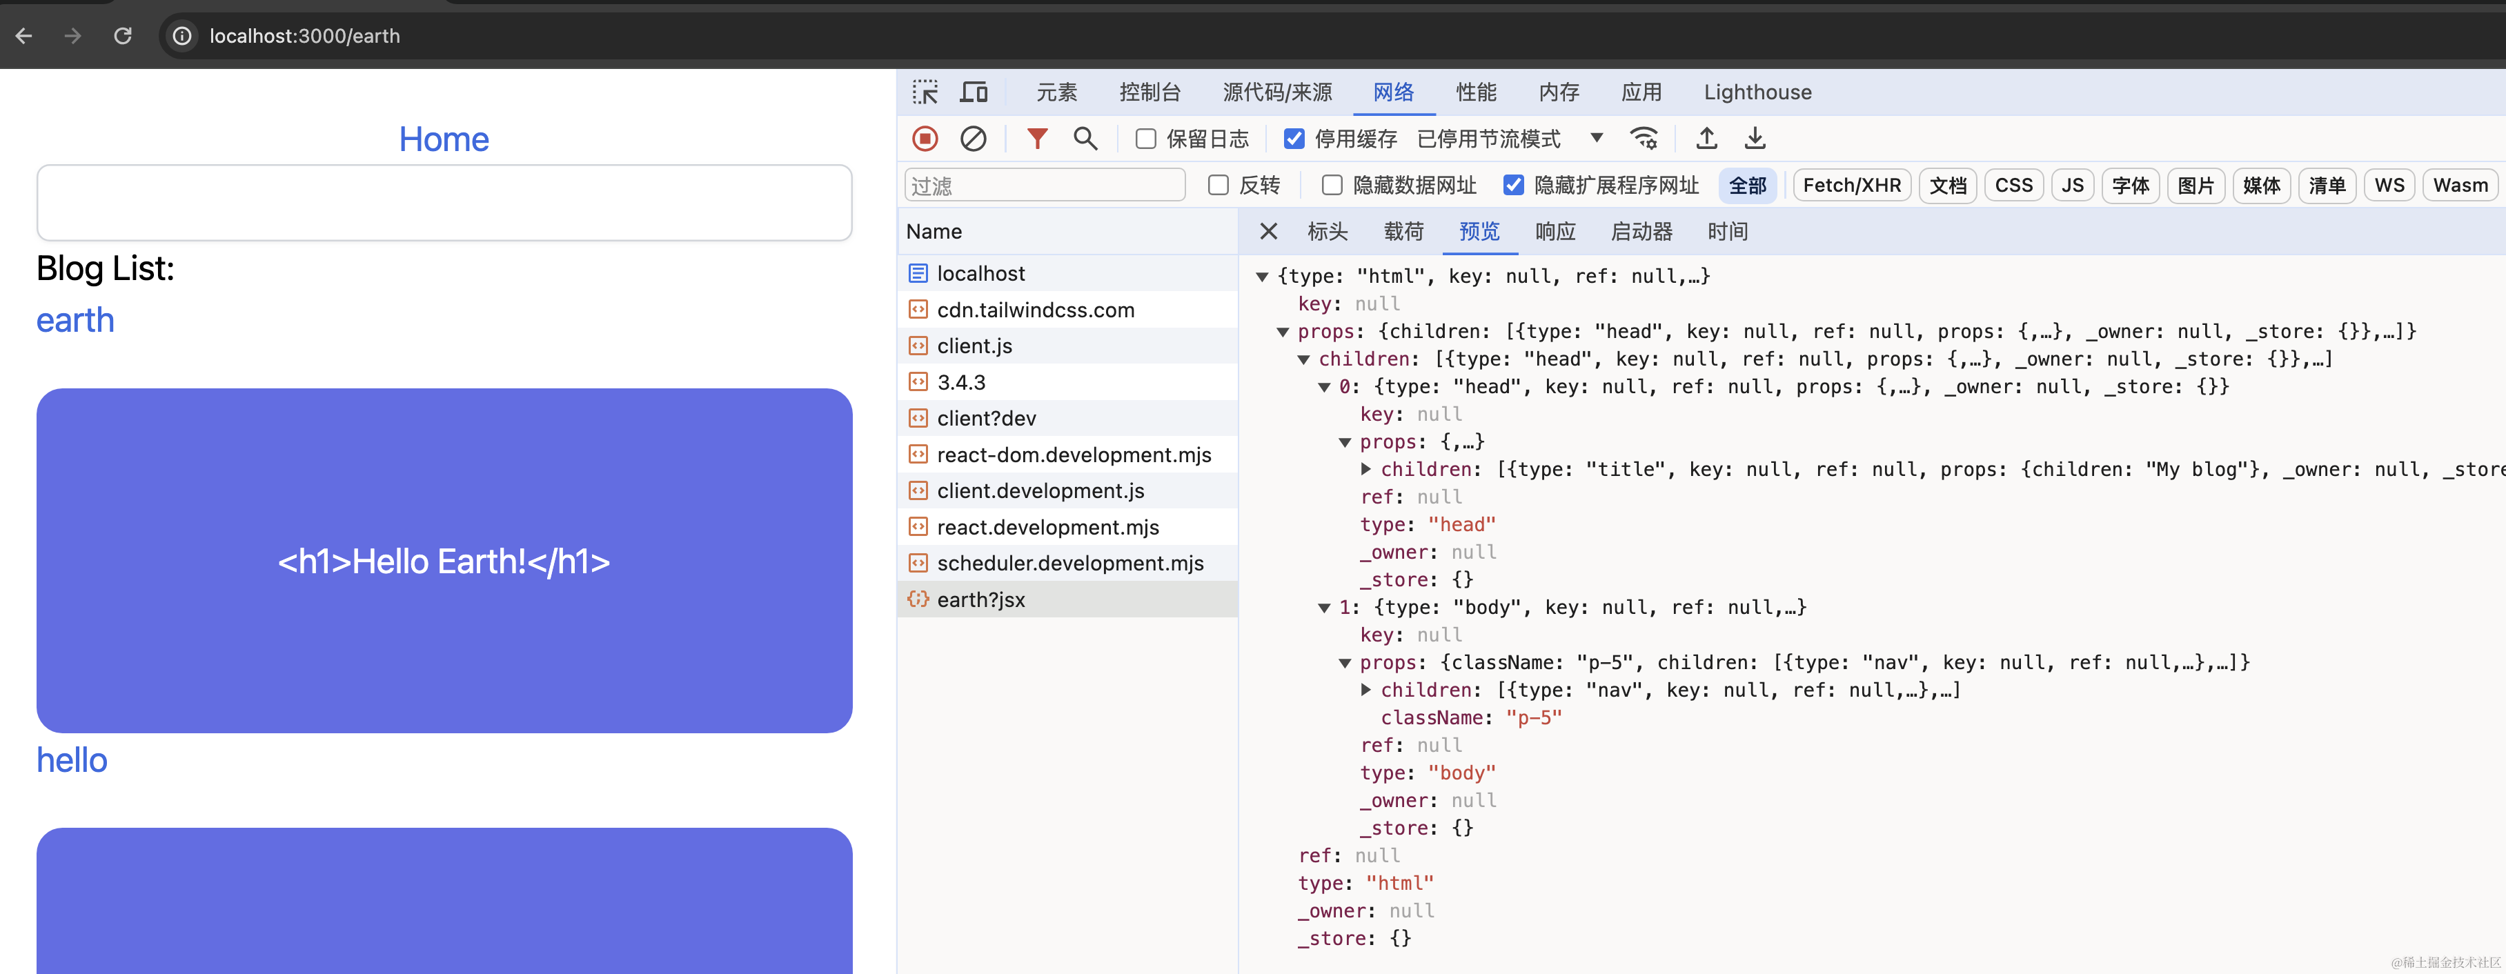Image resolution: width=2506 pixels, height=974 pixels.
Task: Collapse the root html object node
Action: click(x=1262, y=277)
